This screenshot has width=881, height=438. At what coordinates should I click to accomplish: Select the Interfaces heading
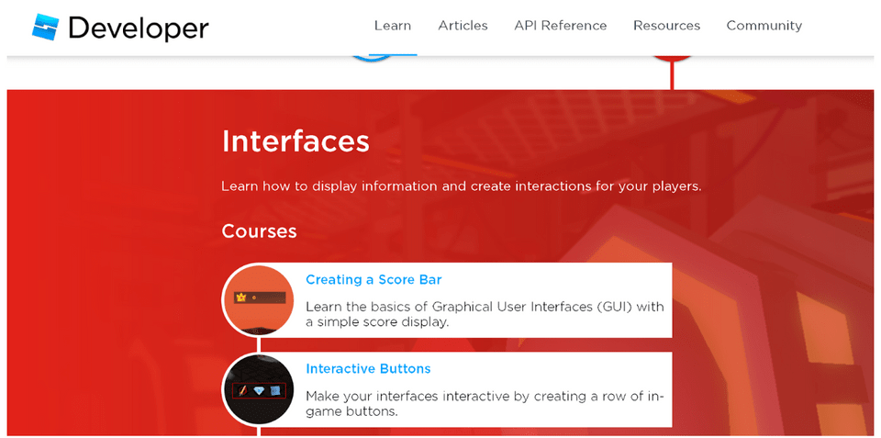pyautogui.click(x=296, y=141)
